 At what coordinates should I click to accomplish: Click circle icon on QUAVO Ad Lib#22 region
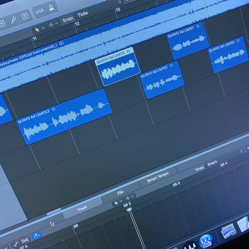pyautogui.click(x=171, y=65)
